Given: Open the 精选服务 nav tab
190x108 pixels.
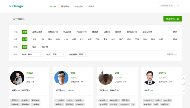Looking at the screenshot, I should click(x=65, y=6).
